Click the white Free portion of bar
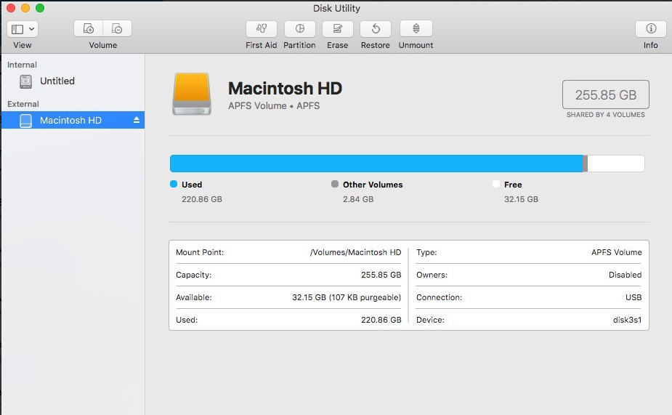Image resolution: width=672 pixels, height=415 pixels. point(616,164)
